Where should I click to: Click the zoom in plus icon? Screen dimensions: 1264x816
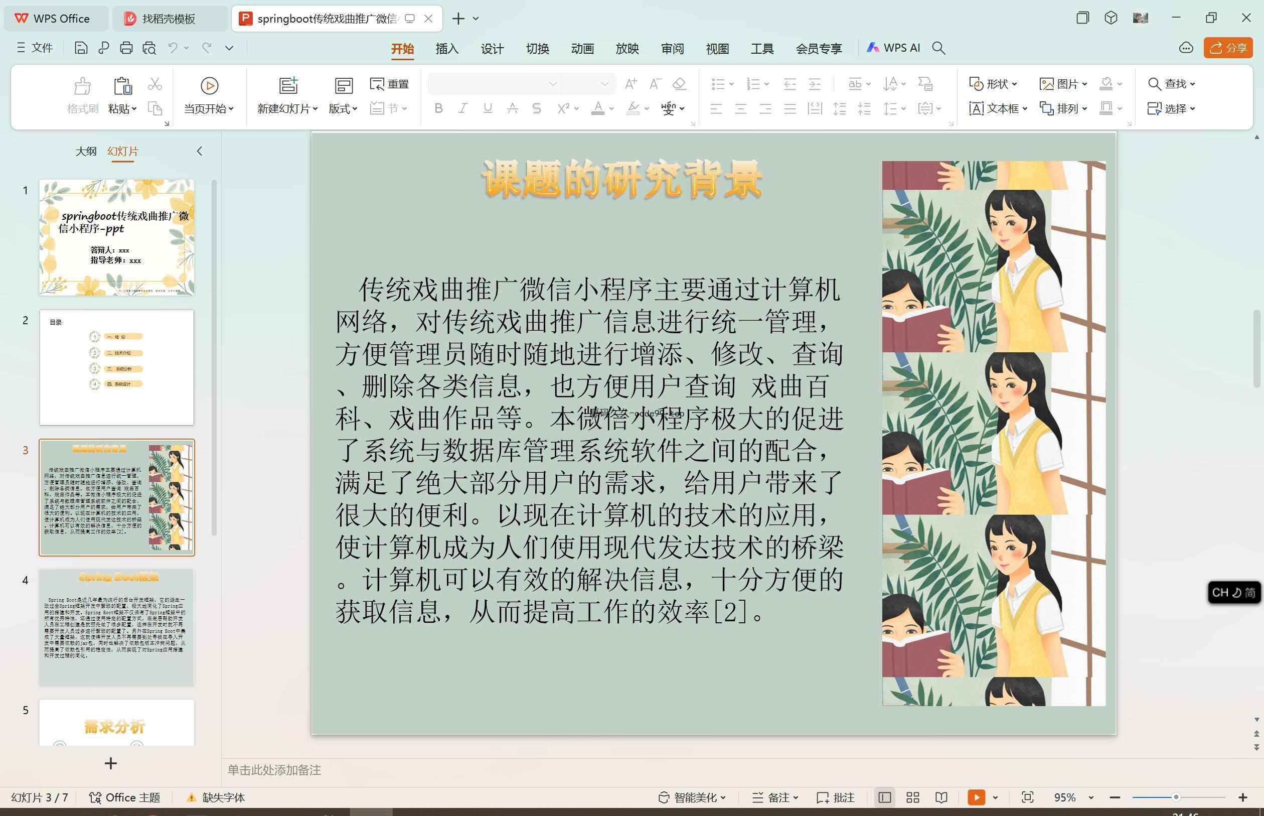(1243, 797)
